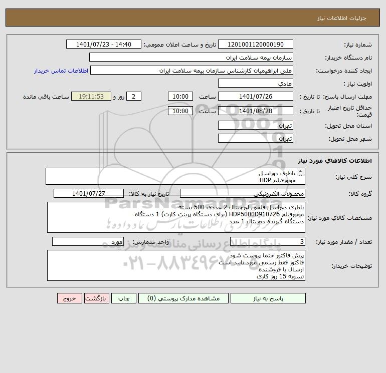Click the product specifications text area
Image resolution: width=386 pixels, height=373 pixels.
(x=176, y=217)
